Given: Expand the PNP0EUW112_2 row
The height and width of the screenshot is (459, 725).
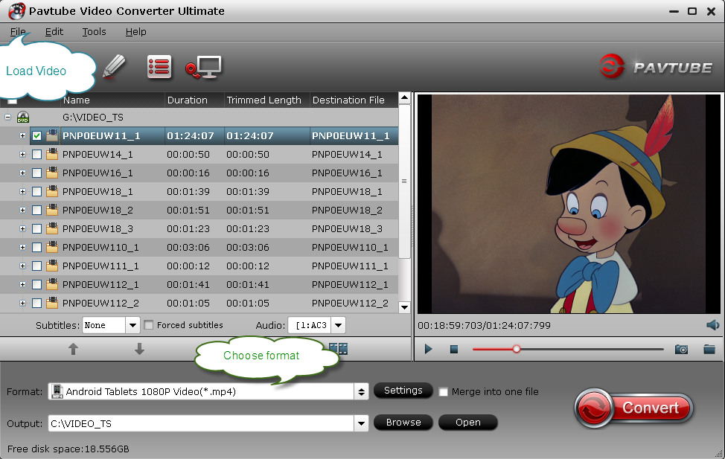Looking at the screenshot, I should click(22, 304).
